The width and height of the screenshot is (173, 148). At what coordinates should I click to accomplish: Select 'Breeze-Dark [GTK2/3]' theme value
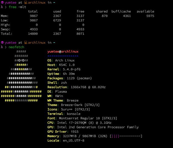pos(80,105)
